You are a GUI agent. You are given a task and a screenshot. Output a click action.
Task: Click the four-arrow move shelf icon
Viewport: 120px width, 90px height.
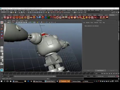pyautogui.click(x=89, y=17)
